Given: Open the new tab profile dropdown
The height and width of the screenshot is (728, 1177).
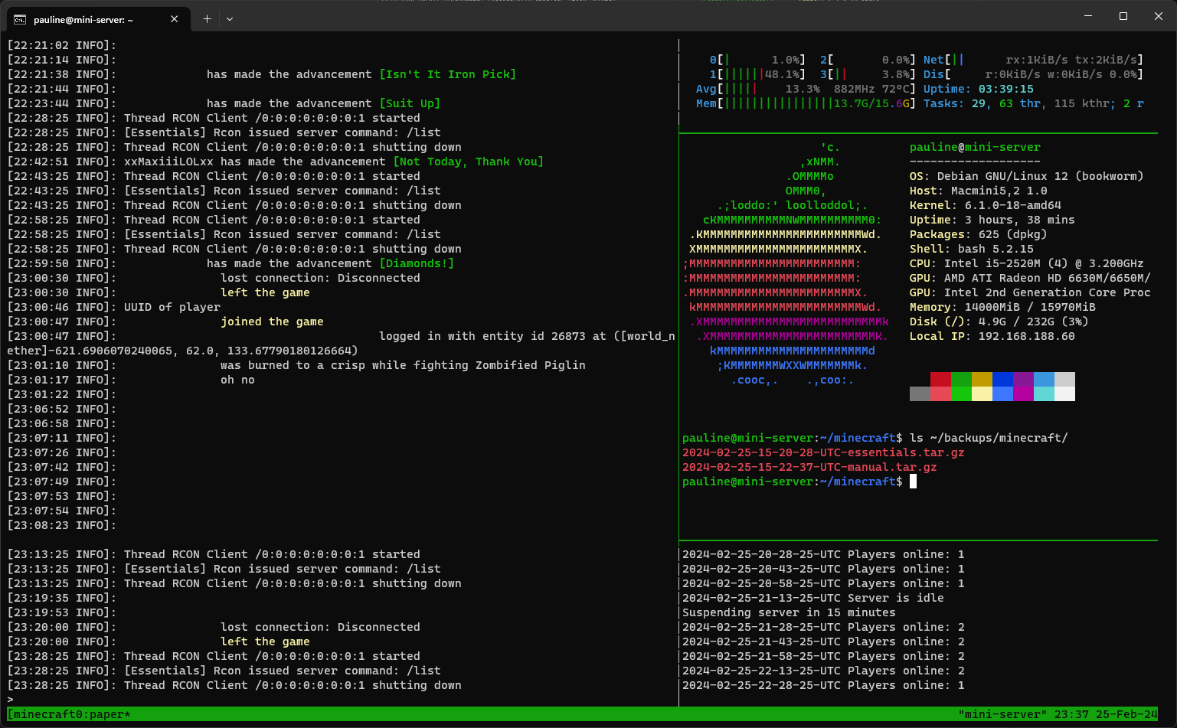Looking at the screenshot, I should [230, 19].
